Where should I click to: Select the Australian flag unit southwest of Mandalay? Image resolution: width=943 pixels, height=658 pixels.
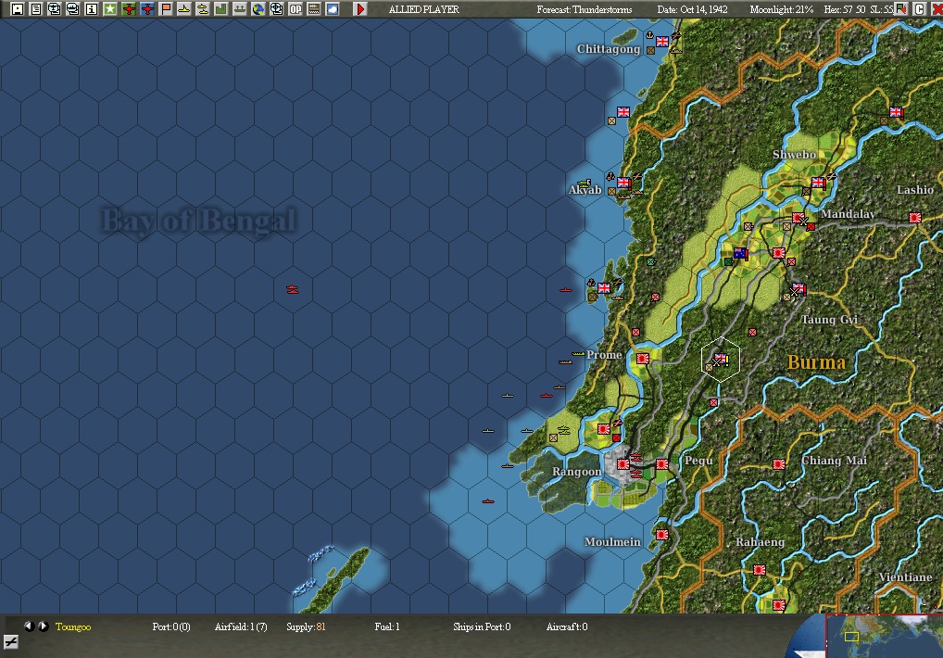pos(740,253)
